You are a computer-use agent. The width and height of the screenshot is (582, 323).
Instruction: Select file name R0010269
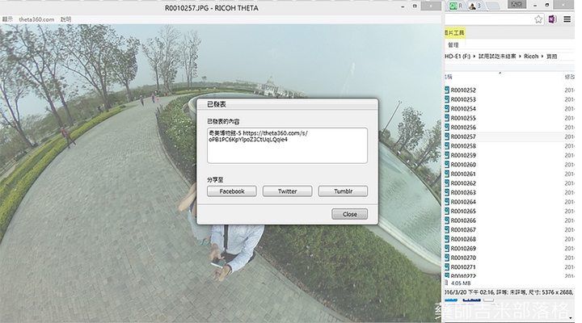point(463,248)
